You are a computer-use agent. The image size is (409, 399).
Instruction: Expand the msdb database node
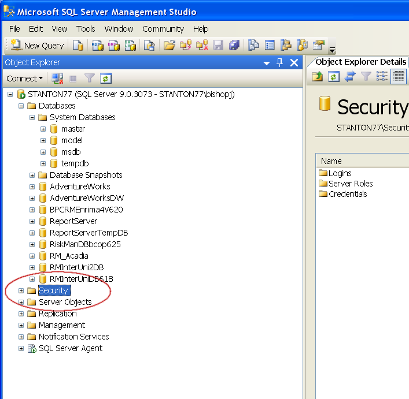click(43, 152)
